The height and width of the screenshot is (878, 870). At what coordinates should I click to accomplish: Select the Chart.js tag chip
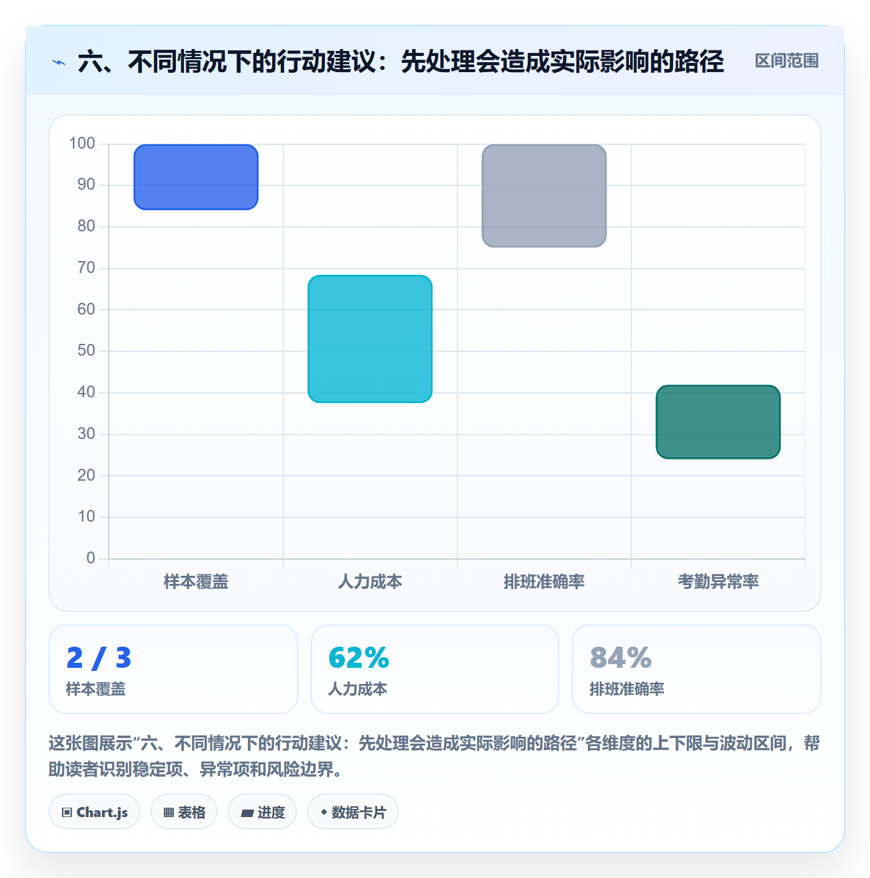pos(94,812)
